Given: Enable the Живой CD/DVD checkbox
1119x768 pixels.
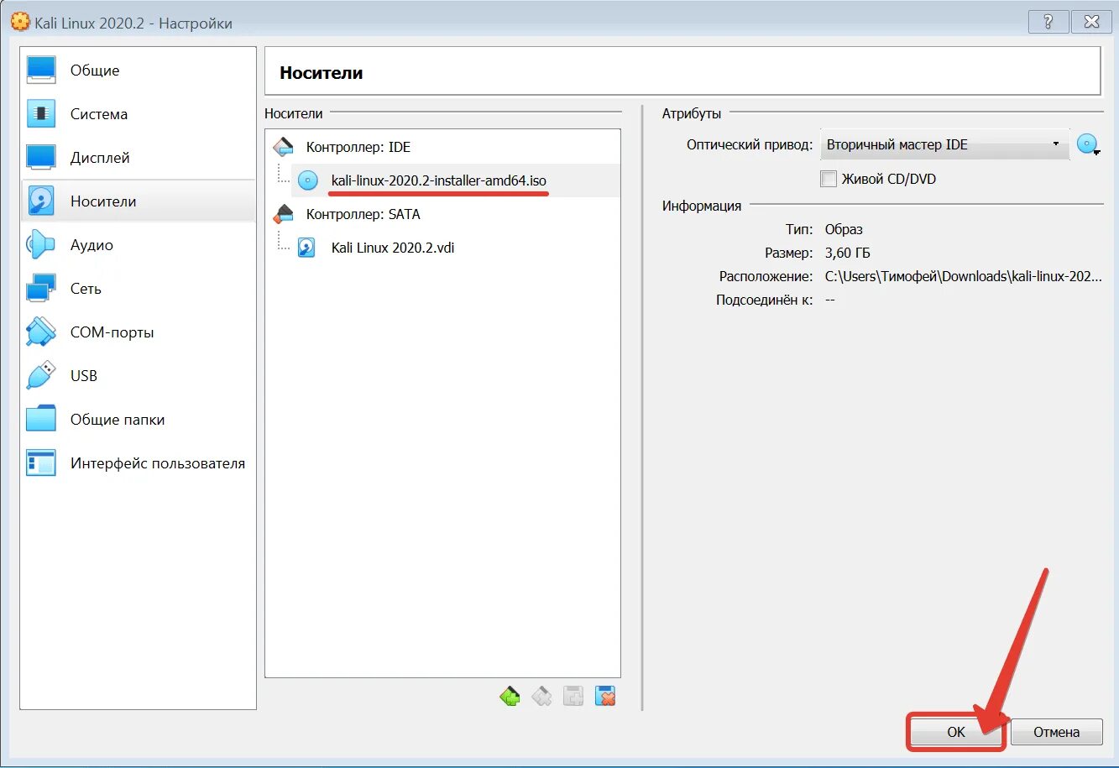Looking at the screenshot, I should point(829,179).
